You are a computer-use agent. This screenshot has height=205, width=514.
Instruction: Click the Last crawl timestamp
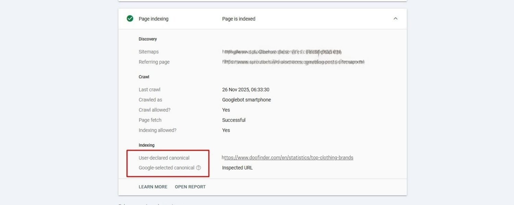pyautogui.click(x=246, y=90)
